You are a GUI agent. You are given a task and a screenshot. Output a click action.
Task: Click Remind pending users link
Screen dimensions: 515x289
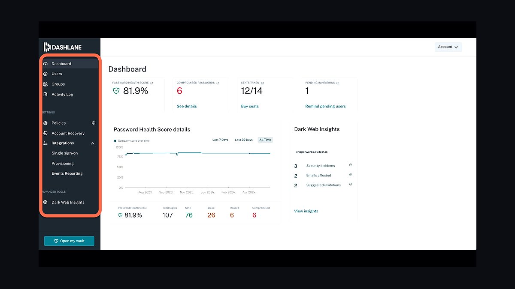pyautogui.click(x=325, y=106)
